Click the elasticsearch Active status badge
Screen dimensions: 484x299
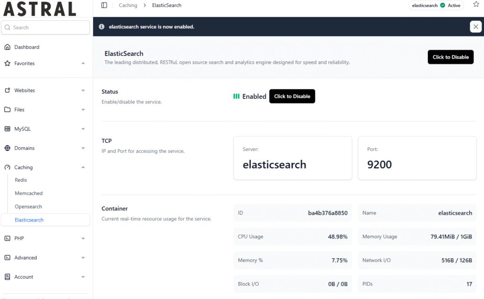tap(436, 5)
